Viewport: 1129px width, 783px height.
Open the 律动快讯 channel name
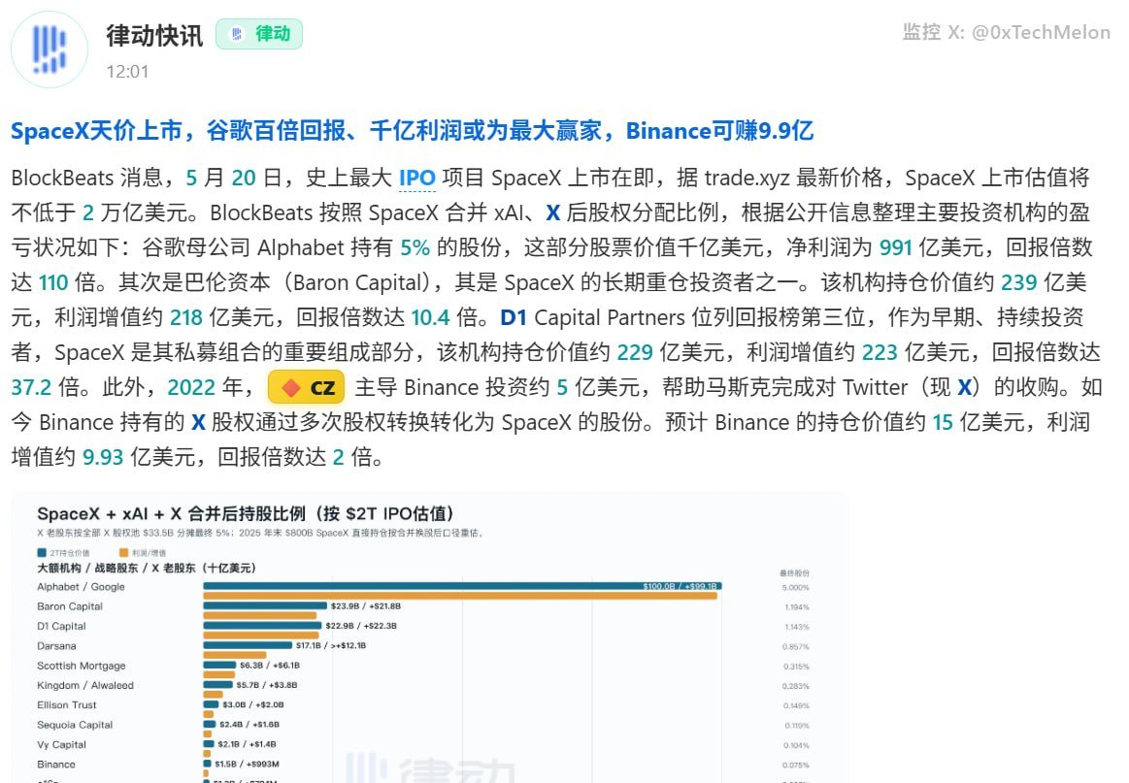point(154,35)
